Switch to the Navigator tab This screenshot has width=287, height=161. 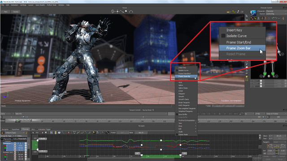[5, 129]
